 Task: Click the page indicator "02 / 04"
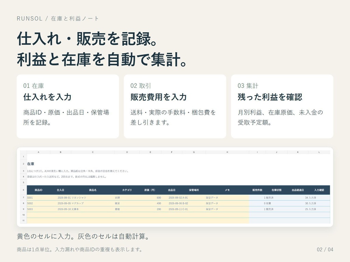325,249
